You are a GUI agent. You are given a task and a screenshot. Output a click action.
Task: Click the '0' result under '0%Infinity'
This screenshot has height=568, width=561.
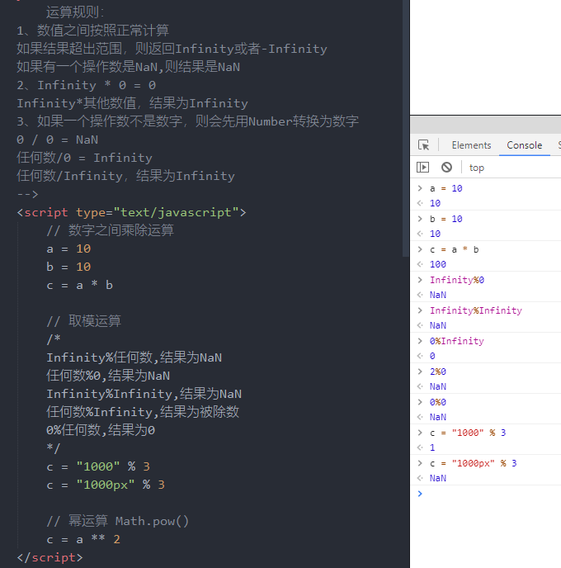click(x=432, y=356)
